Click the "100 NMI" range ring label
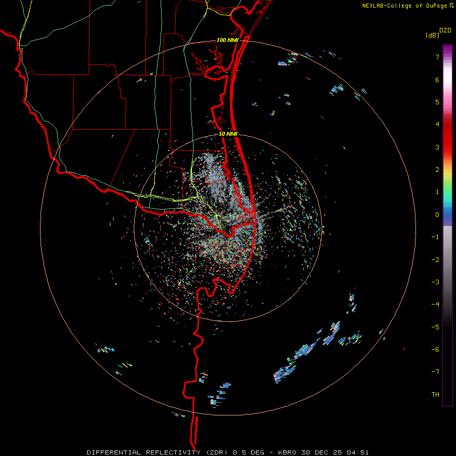This screenshot has height=456, width=456. 227,40
